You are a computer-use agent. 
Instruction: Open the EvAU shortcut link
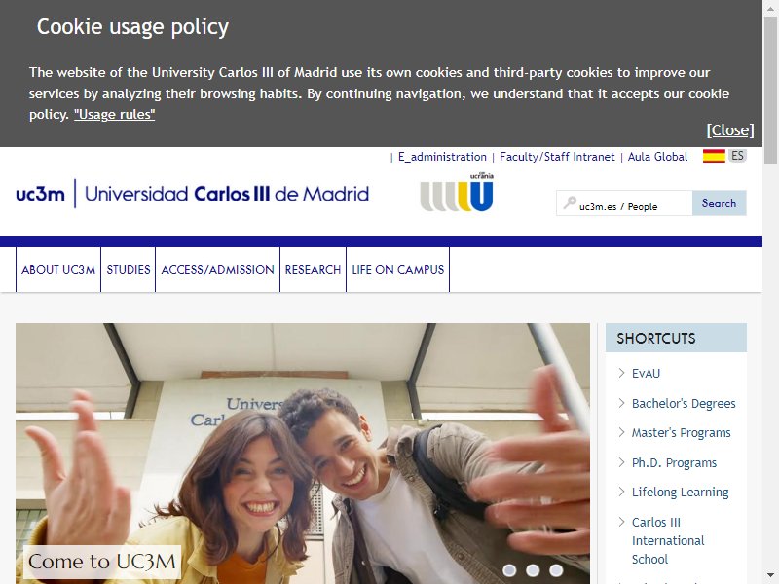(646, 374)
